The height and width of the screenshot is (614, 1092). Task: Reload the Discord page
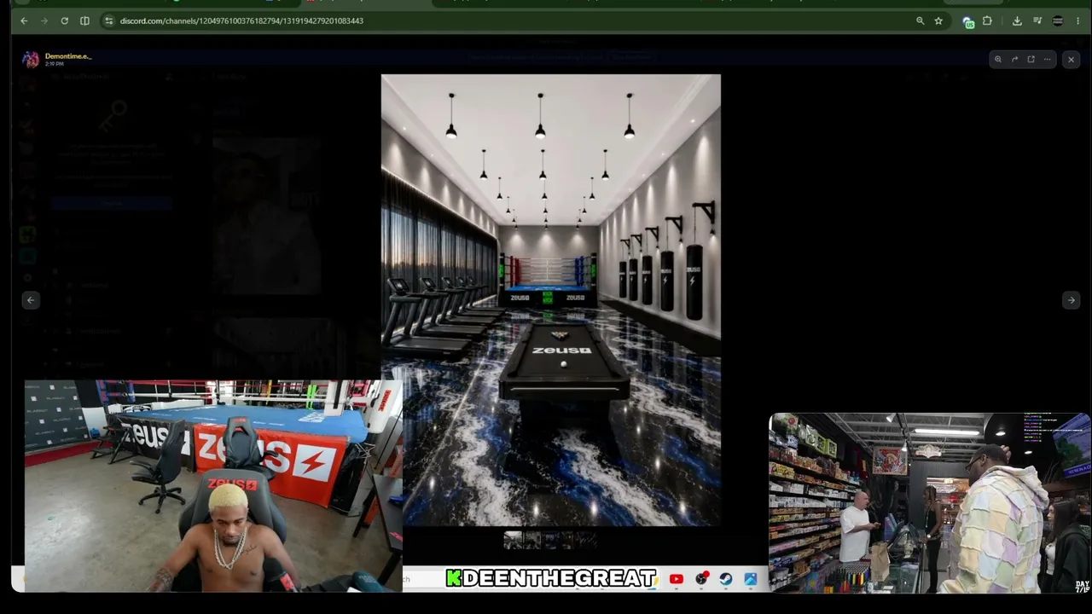(64, 20)
